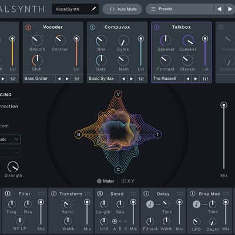
Task: Toggle the Delay effect power button
Action: [x=146, y=194]
